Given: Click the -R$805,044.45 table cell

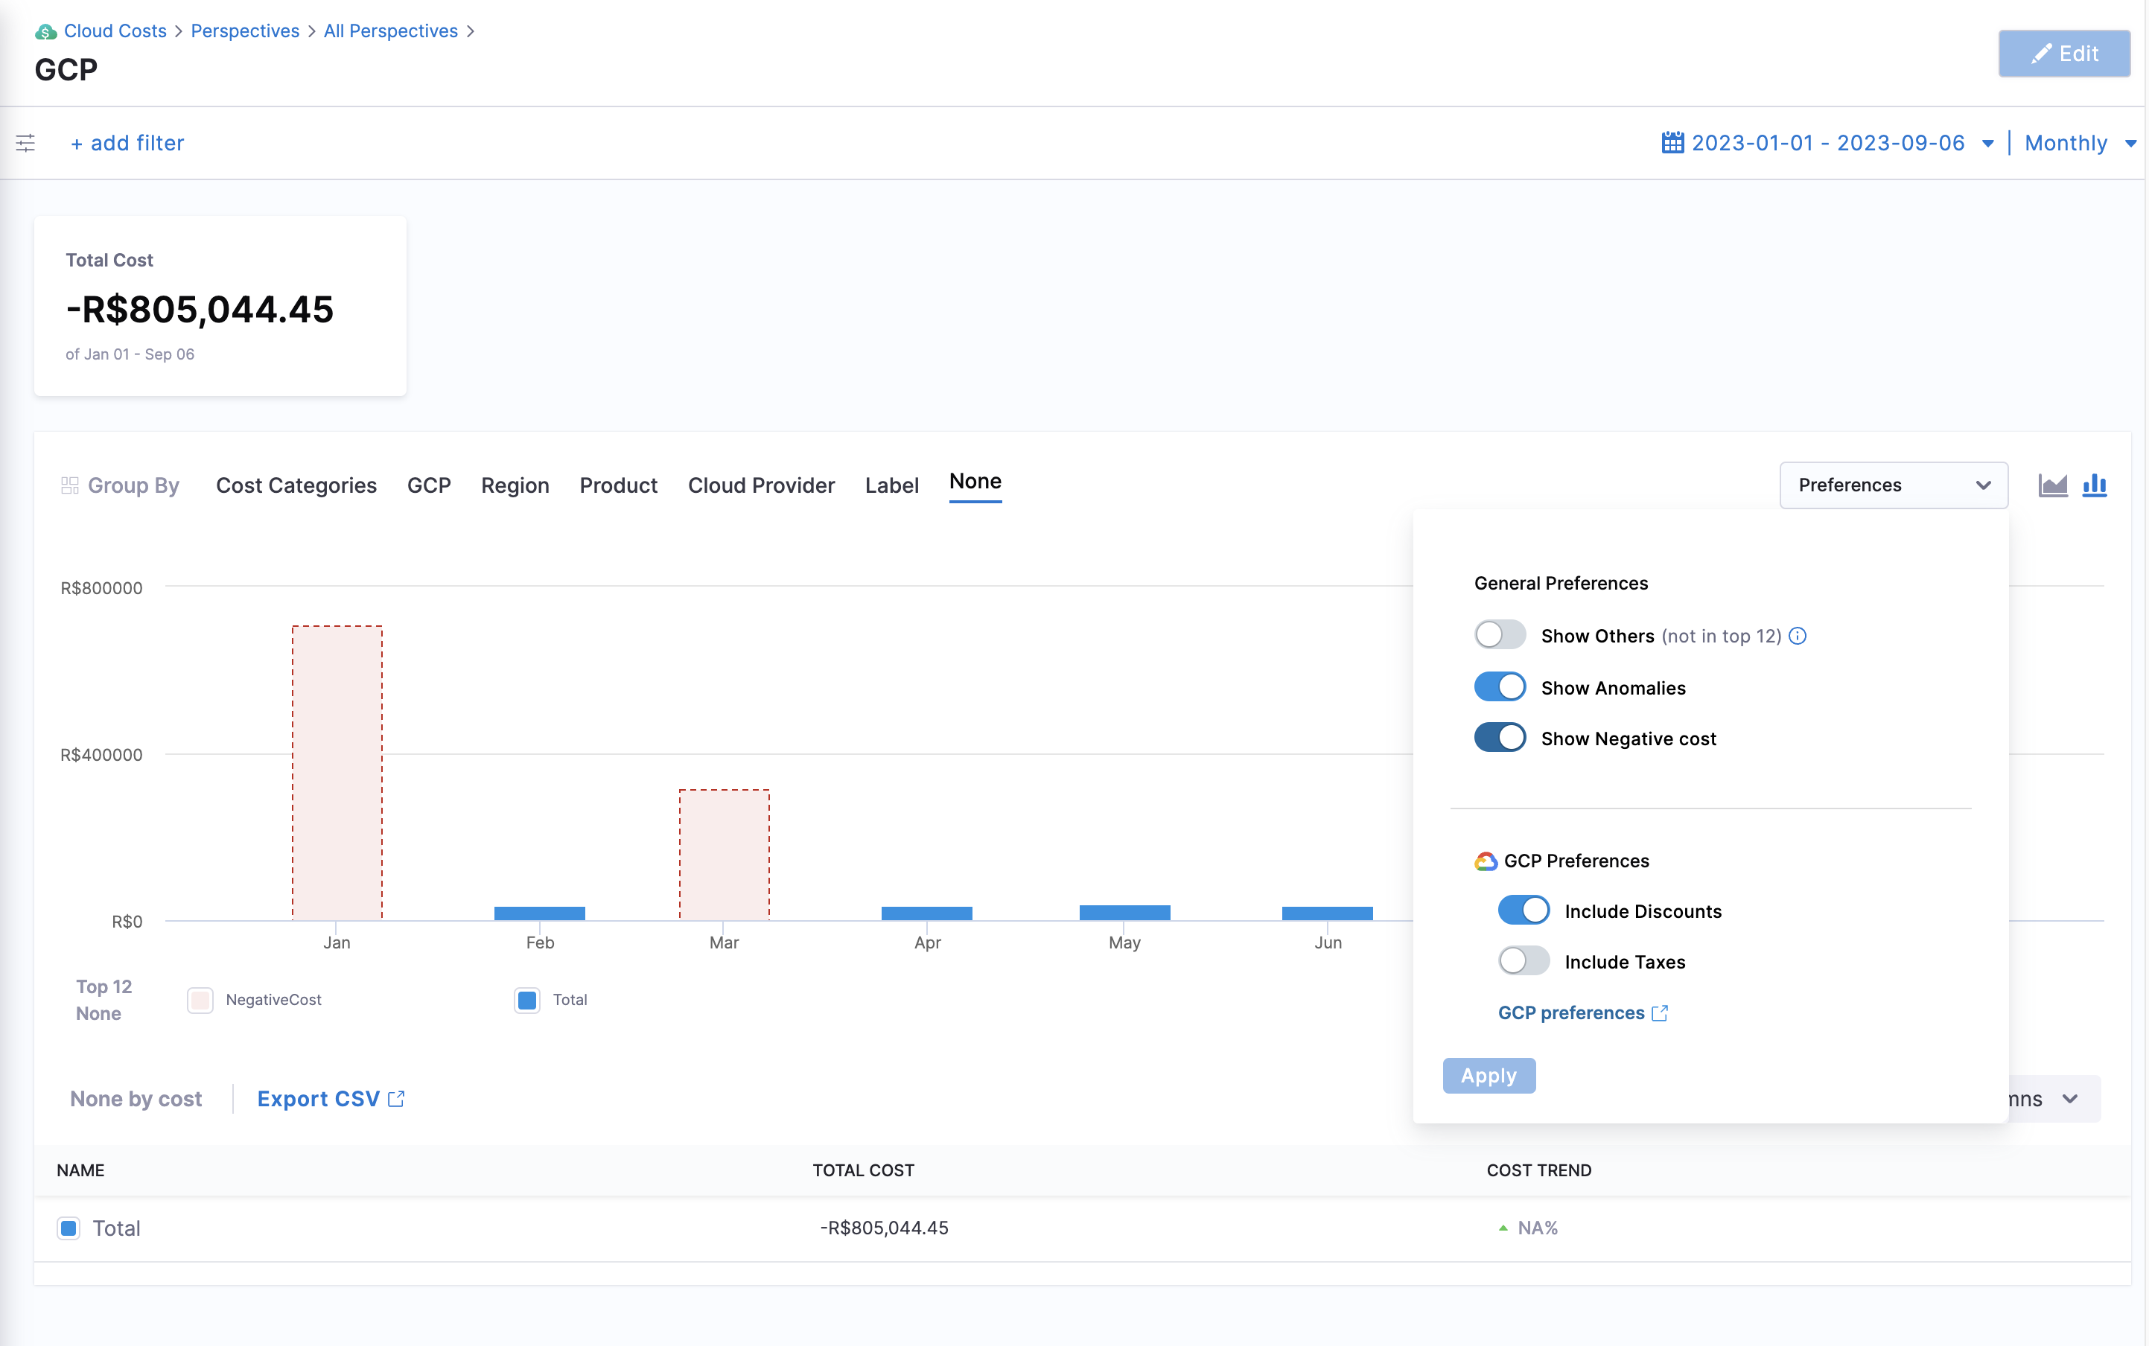Looking at the screenshot, I should click(x=884, y=1228).
